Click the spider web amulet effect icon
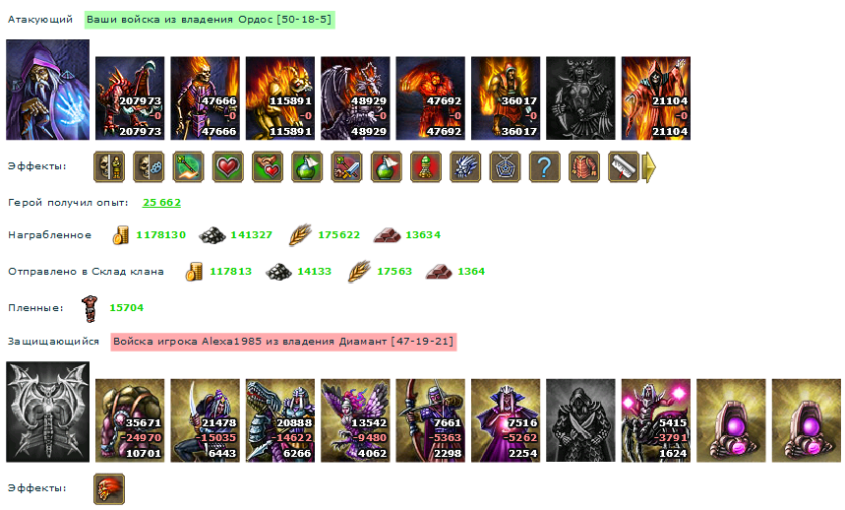The width and height of the screenshot is (845, 510). pos(505,166)
